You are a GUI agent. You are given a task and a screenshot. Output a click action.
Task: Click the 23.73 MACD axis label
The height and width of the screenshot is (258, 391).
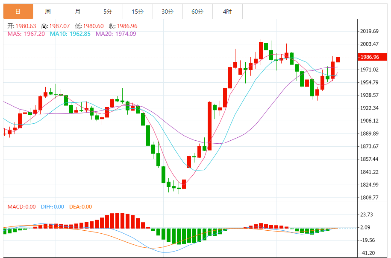tap(367, 215)
